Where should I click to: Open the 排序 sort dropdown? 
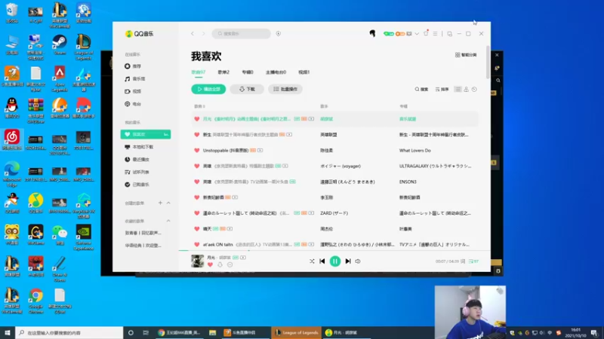(x=442, y=89)
